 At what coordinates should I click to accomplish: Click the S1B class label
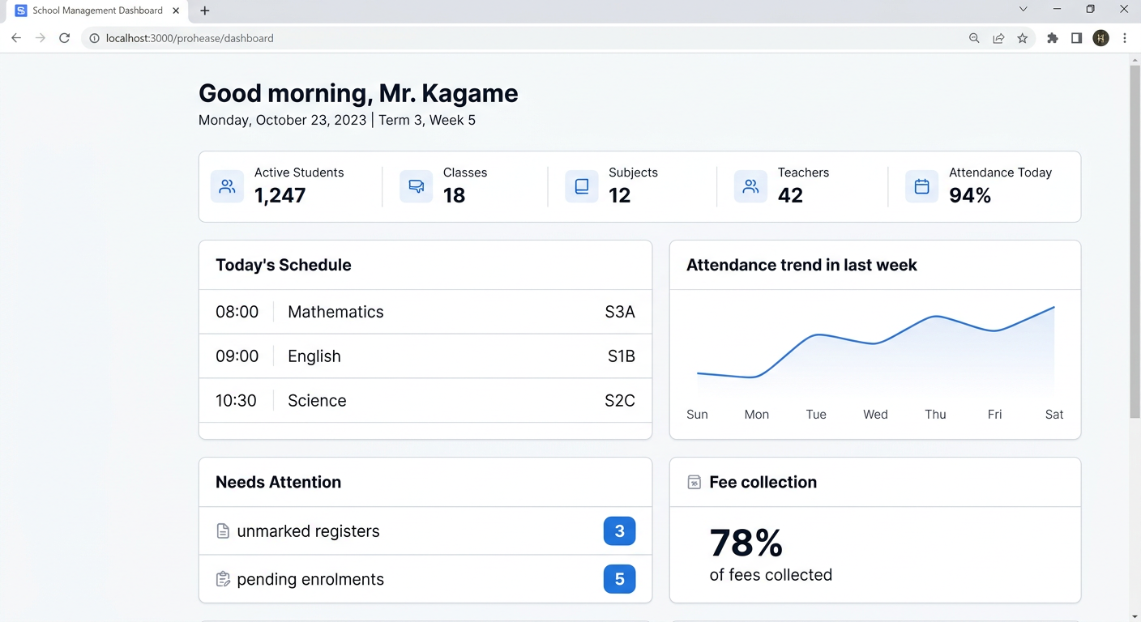pyautogui.click(x=622, y=356)
